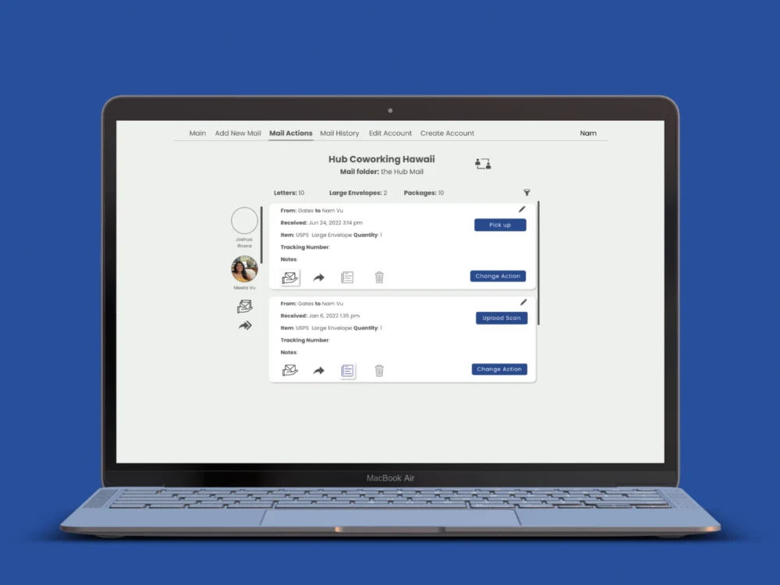Select pick-up envelope icon on Jun 24 mail
This screenshot has width=780, height=585.
pyautogui.click(x=290, y=277)
